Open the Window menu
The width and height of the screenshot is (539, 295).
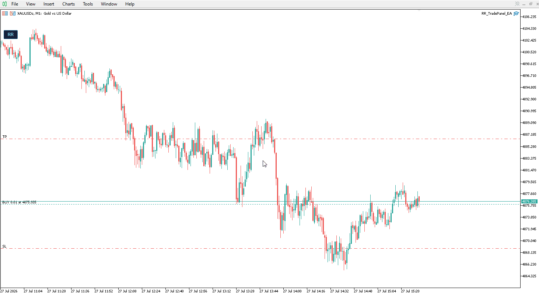109,4
